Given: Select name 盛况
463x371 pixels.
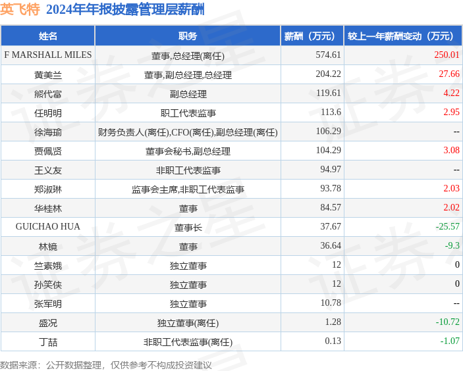Looking at the screenshot, I should [x=48, y=323].
